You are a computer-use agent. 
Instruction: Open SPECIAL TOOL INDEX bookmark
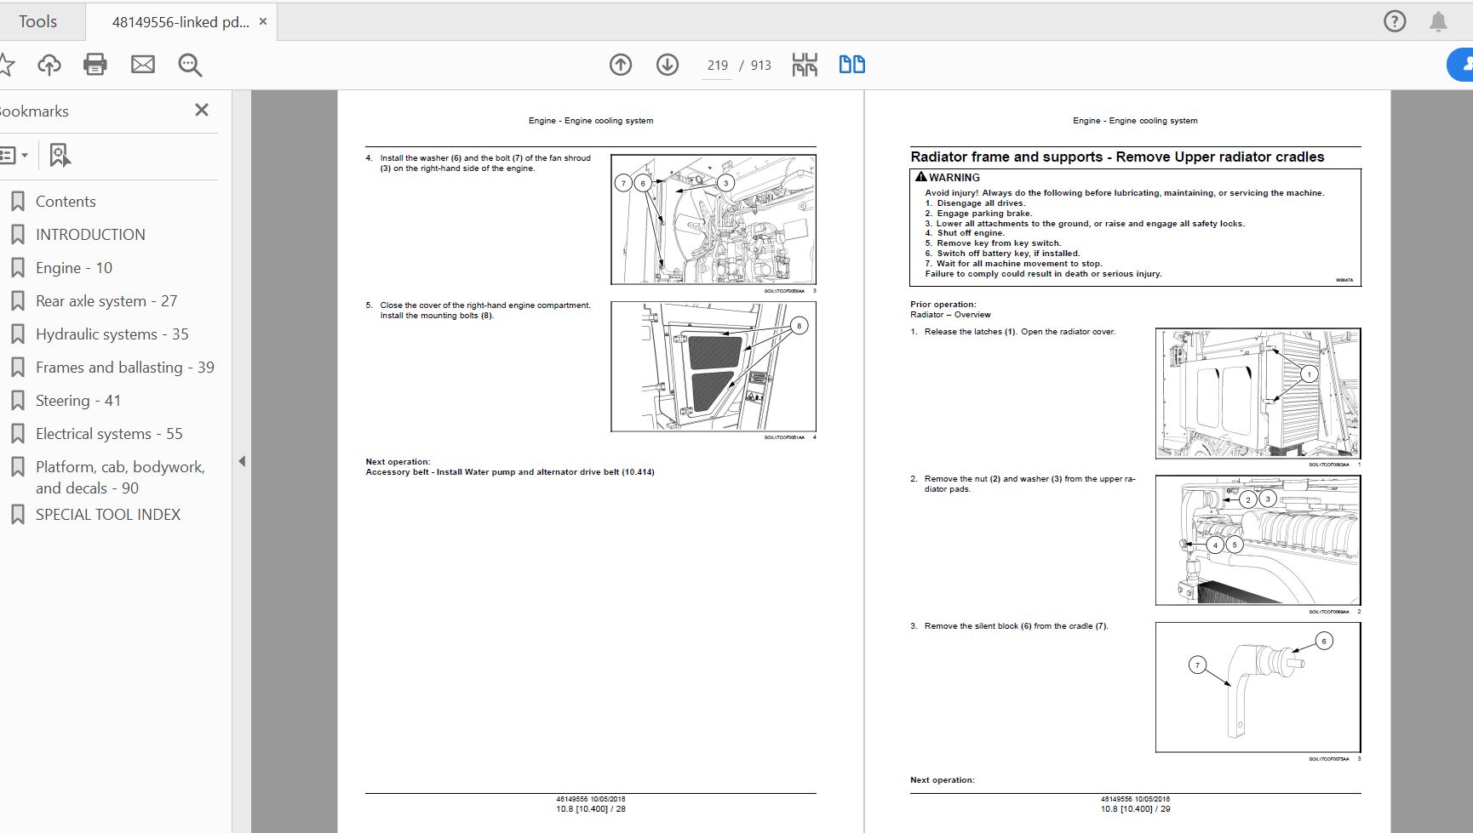[108, 515]
